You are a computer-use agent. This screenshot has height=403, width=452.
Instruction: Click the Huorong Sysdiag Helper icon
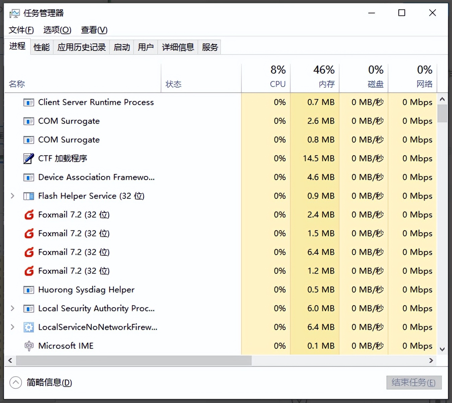29,290
